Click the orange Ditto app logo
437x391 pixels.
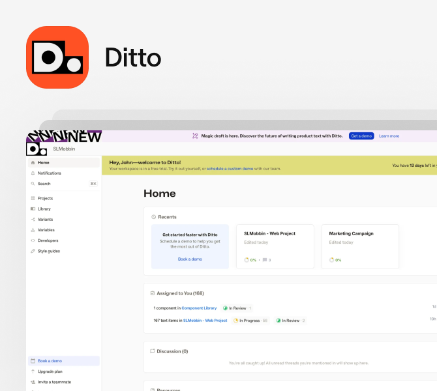click(57, 57)
